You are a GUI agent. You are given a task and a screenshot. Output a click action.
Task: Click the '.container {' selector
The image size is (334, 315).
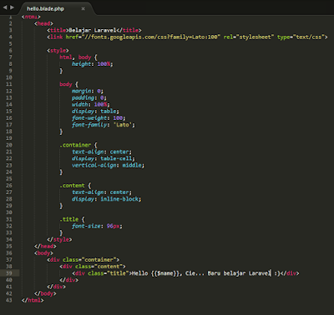click(78, 145)
